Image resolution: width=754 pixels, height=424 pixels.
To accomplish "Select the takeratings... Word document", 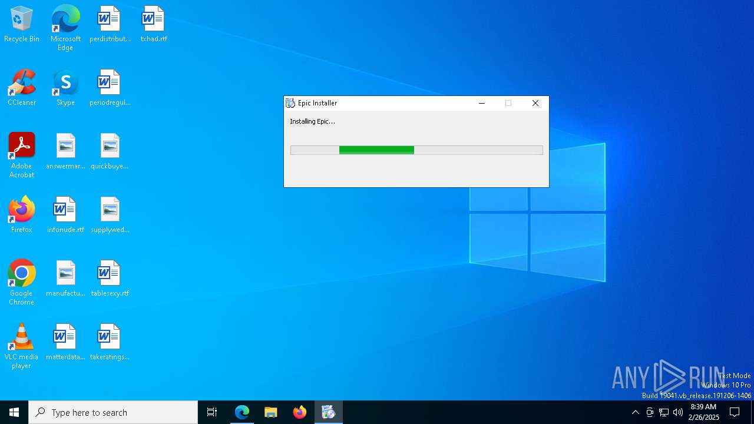I will pyautogui.click(x=110, y=343).
